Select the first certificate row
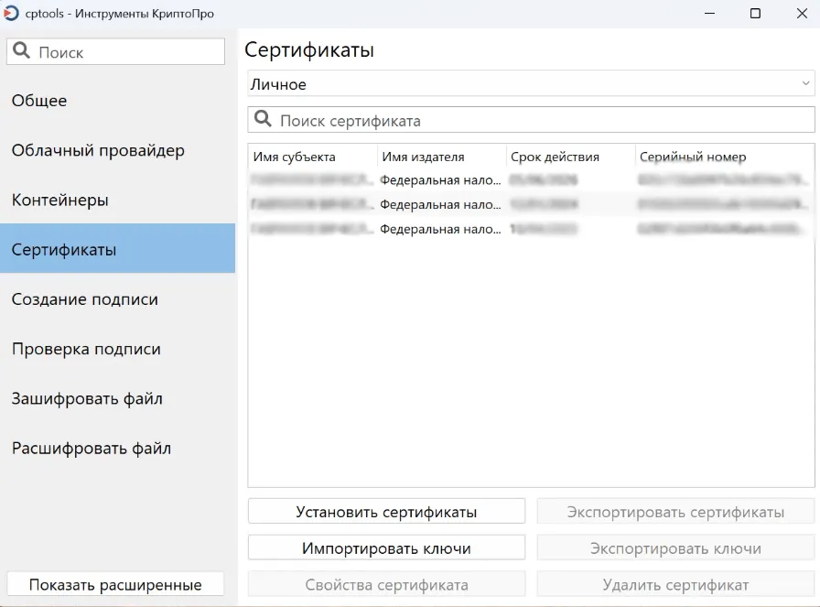The image size is (820, 607). (x=531, y=180)
